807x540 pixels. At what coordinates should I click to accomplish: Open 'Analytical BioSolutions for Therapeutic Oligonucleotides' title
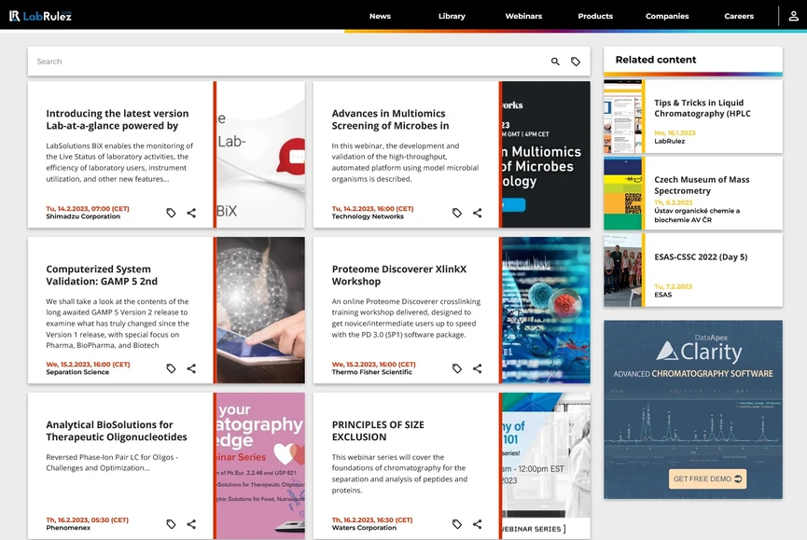[117, 431]
